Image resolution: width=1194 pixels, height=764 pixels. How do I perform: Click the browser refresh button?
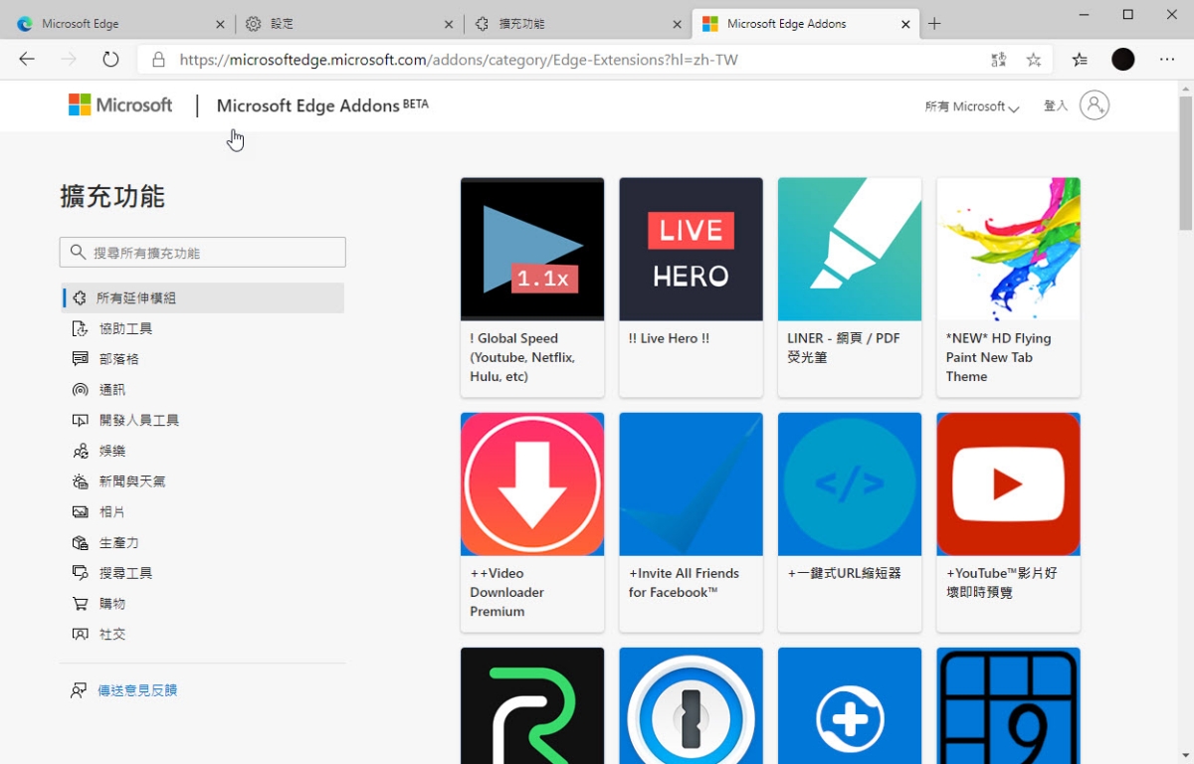tap(110, 60)
